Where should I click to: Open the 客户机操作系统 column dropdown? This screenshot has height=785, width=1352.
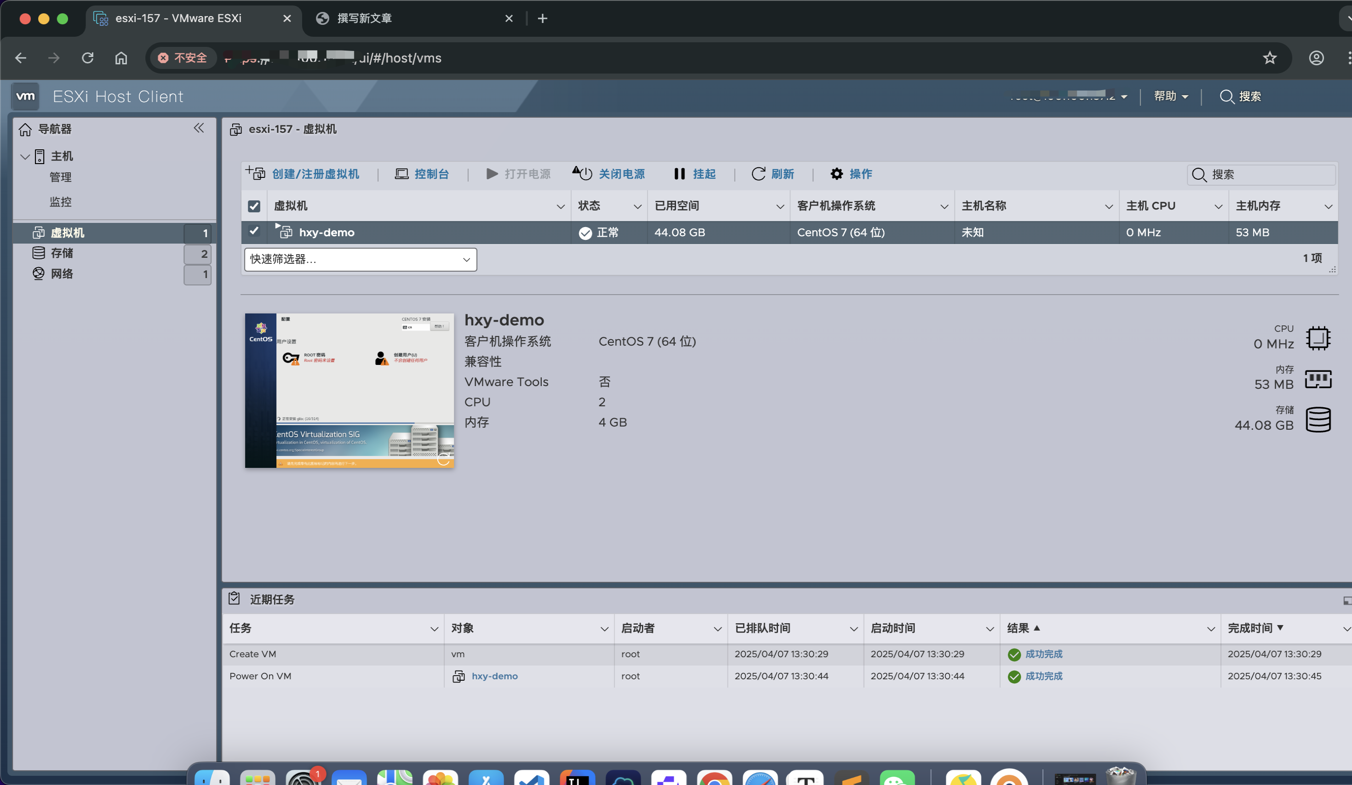(944, 206)
